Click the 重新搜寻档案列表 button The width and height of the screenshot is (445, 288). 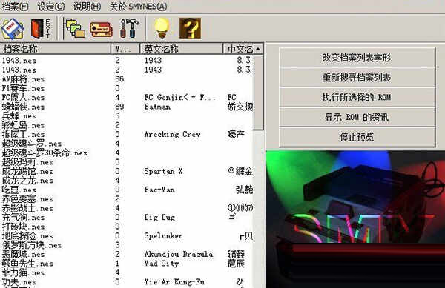pos(357,77)
